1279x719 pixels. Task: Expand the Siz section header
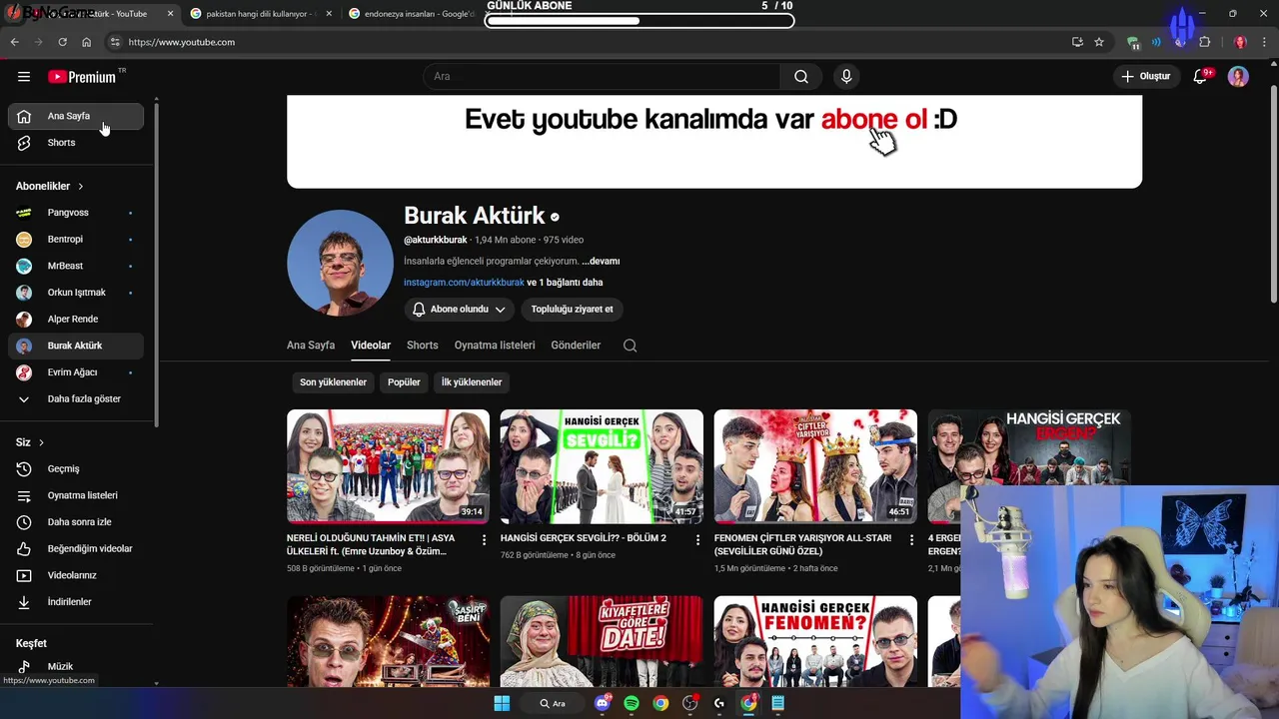(x=30, y=442)
